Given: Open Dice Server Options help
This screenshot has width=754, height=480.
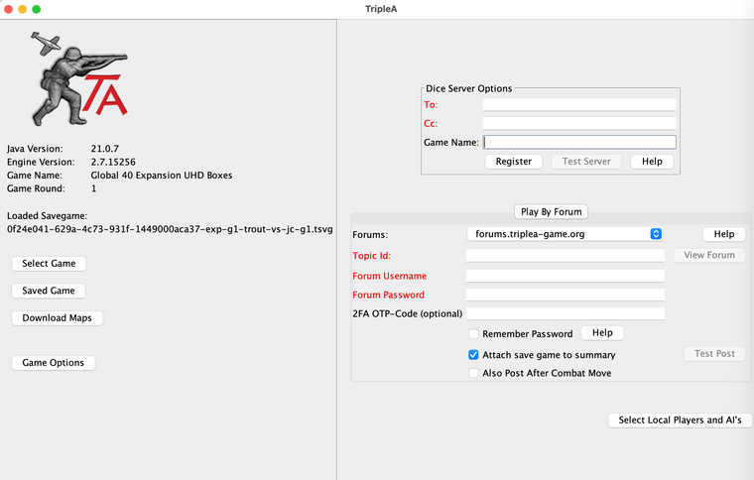Looking at the screenshot, I should pyautogui.click(x=652, y=162).
